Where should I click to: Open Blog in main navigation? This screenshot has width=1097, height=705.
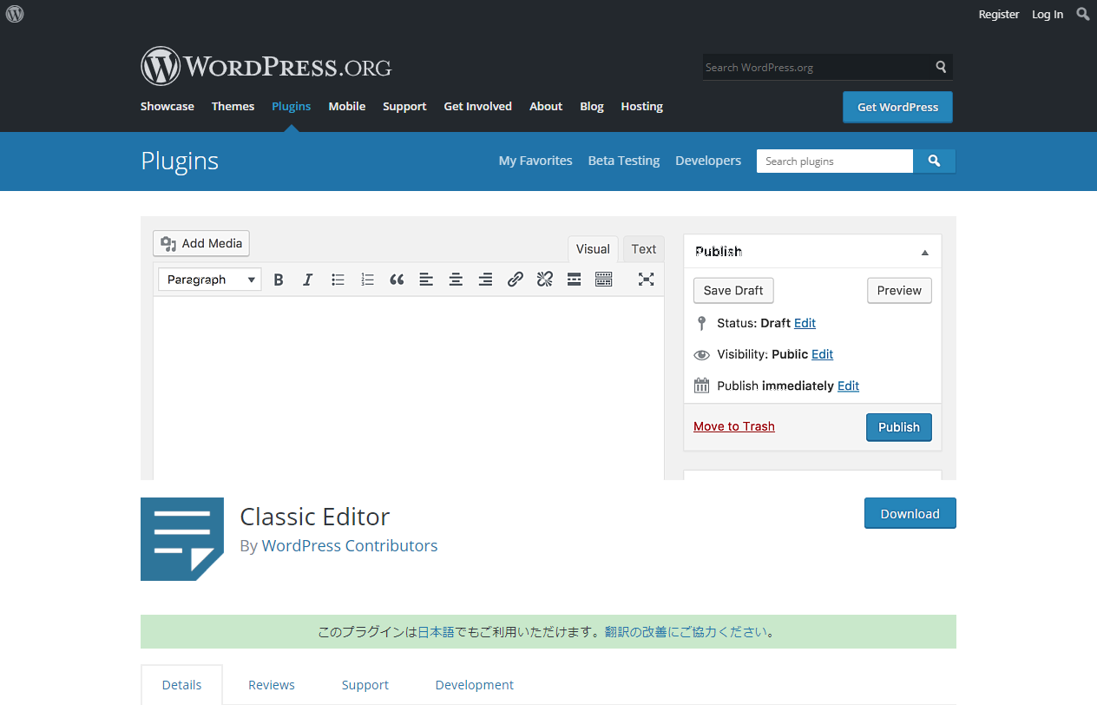tap(592, 106)
